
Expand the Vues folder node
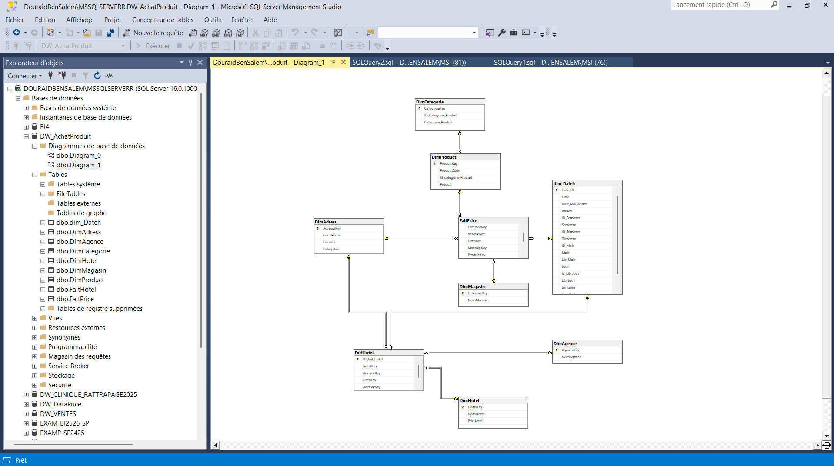(x=34, y=318)
